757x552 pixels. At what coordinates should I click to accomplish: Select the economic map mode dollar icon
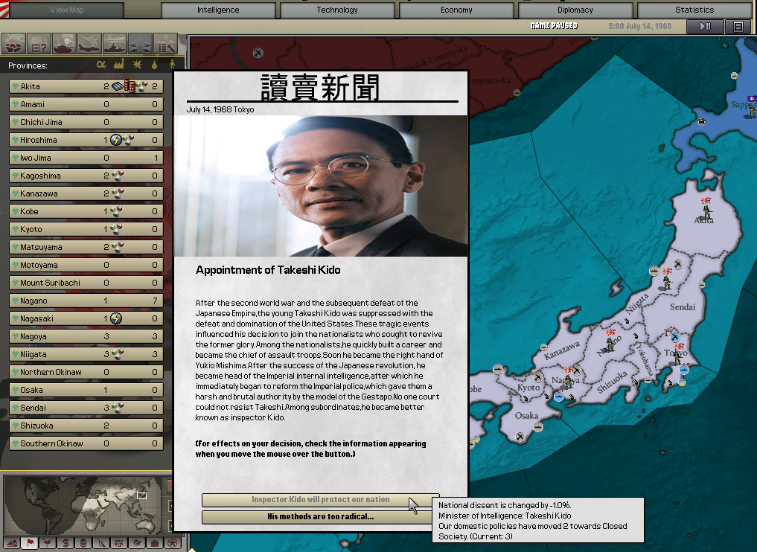click(x=65, y=543)
